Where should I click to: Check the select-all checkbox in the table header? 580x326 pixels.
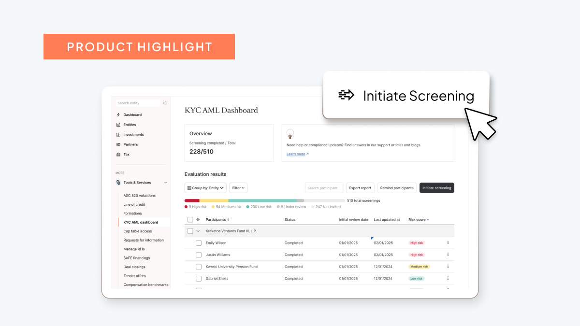point(190,219)
